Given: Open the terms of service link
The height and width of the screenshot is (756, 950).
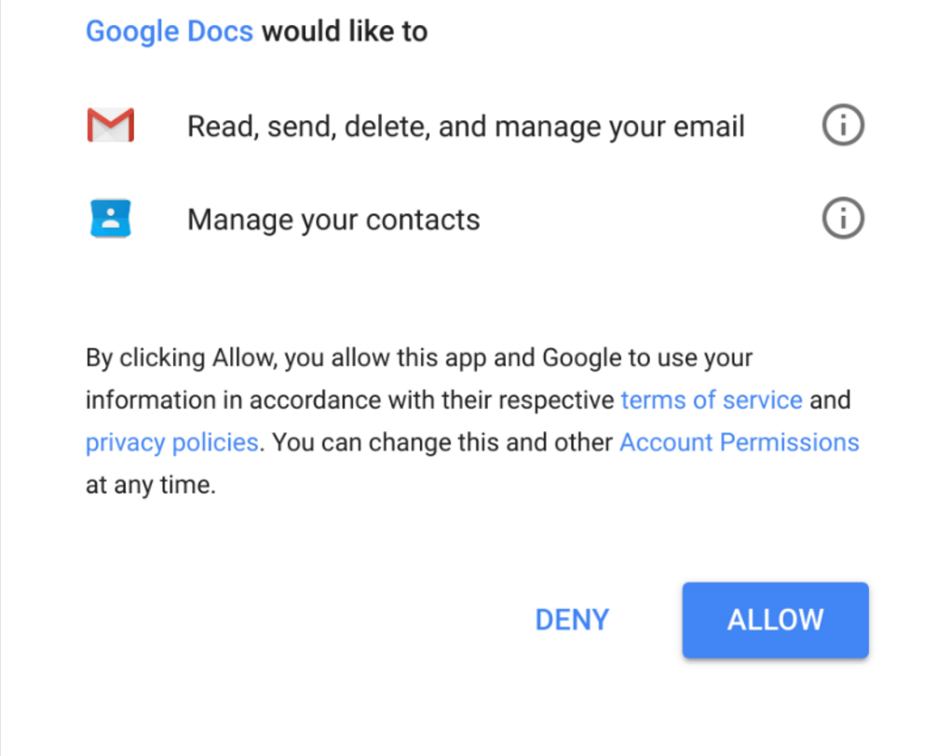Looking at the screenshot, I should coord(712,400).
